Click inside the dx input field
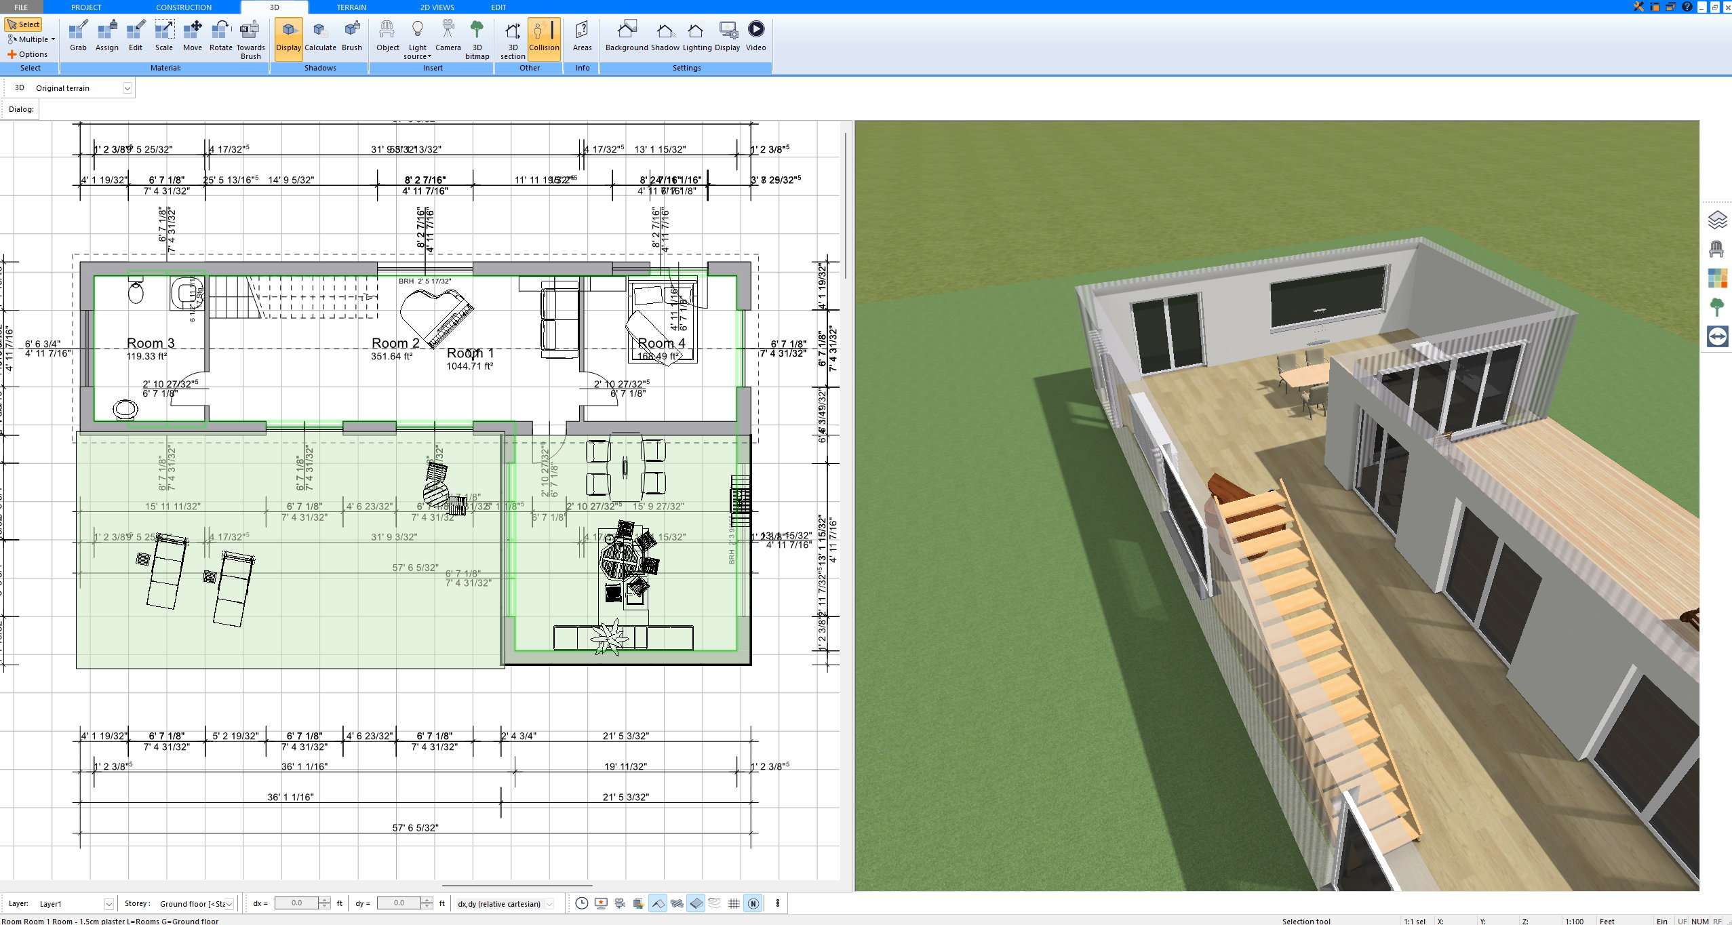 [296, 903]
